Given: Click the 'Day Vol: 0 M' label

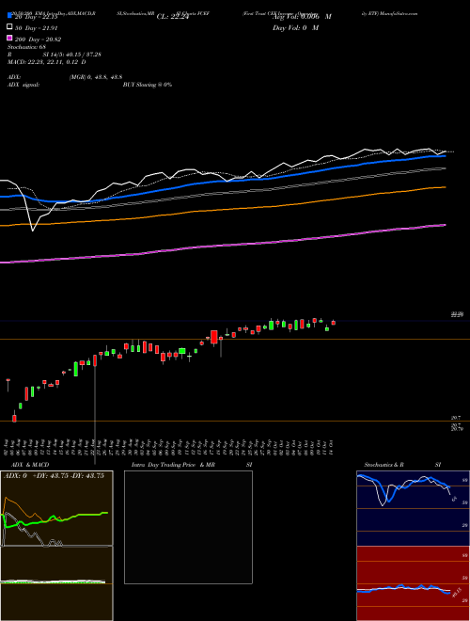Looking at the screenshot, I should pos(295,27).
